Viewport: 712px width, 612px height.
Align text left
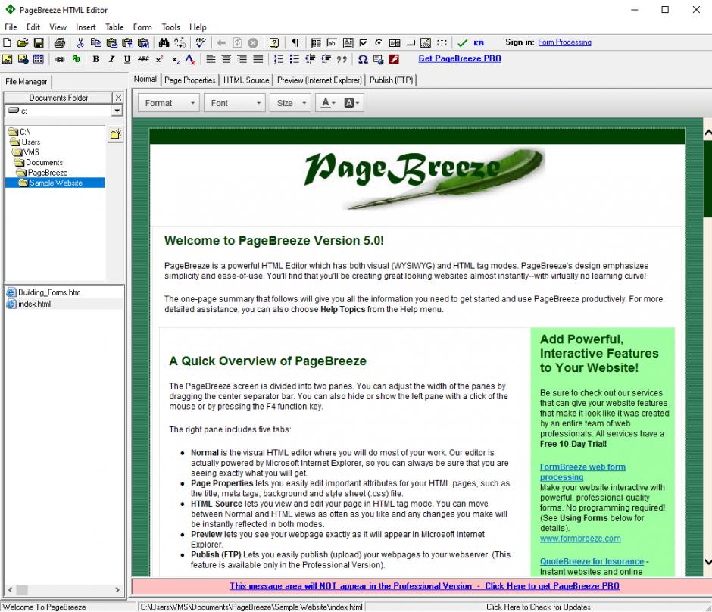(x=211, y=59)
